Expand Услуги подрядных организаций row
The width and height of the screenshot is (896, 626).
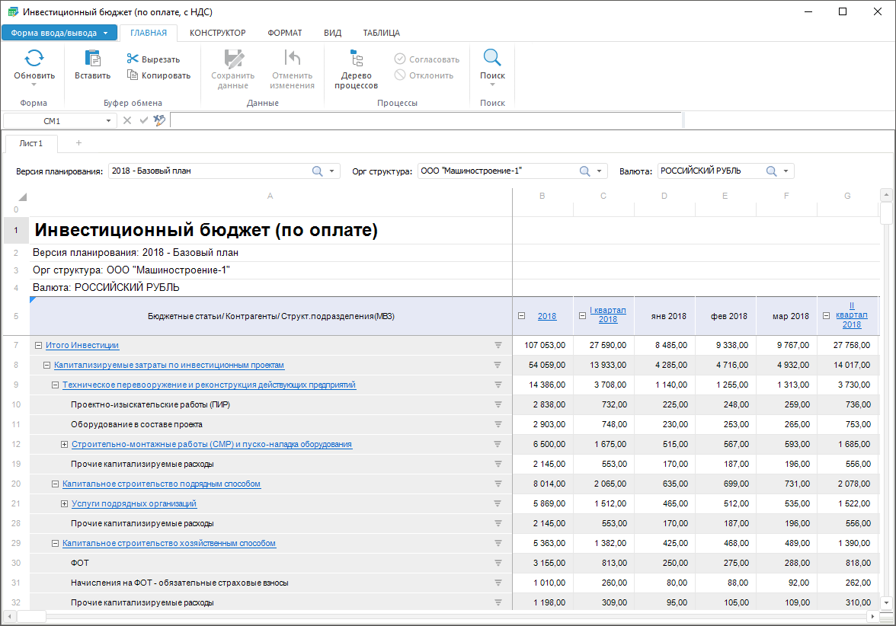pos(64,503)
